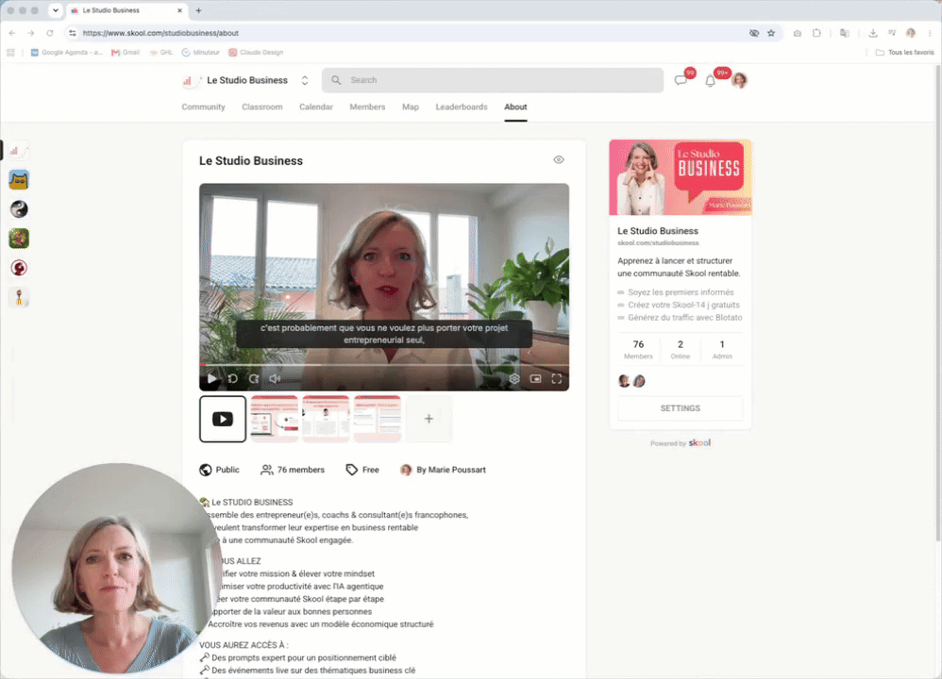Open the video settings gear

click(514, 379)
